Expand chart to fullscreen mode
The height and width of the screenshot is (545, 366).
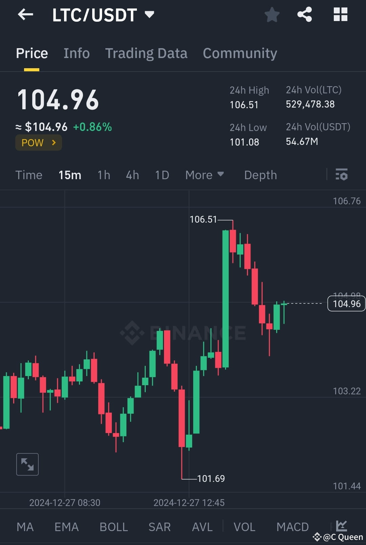click(x=27, y=464)
